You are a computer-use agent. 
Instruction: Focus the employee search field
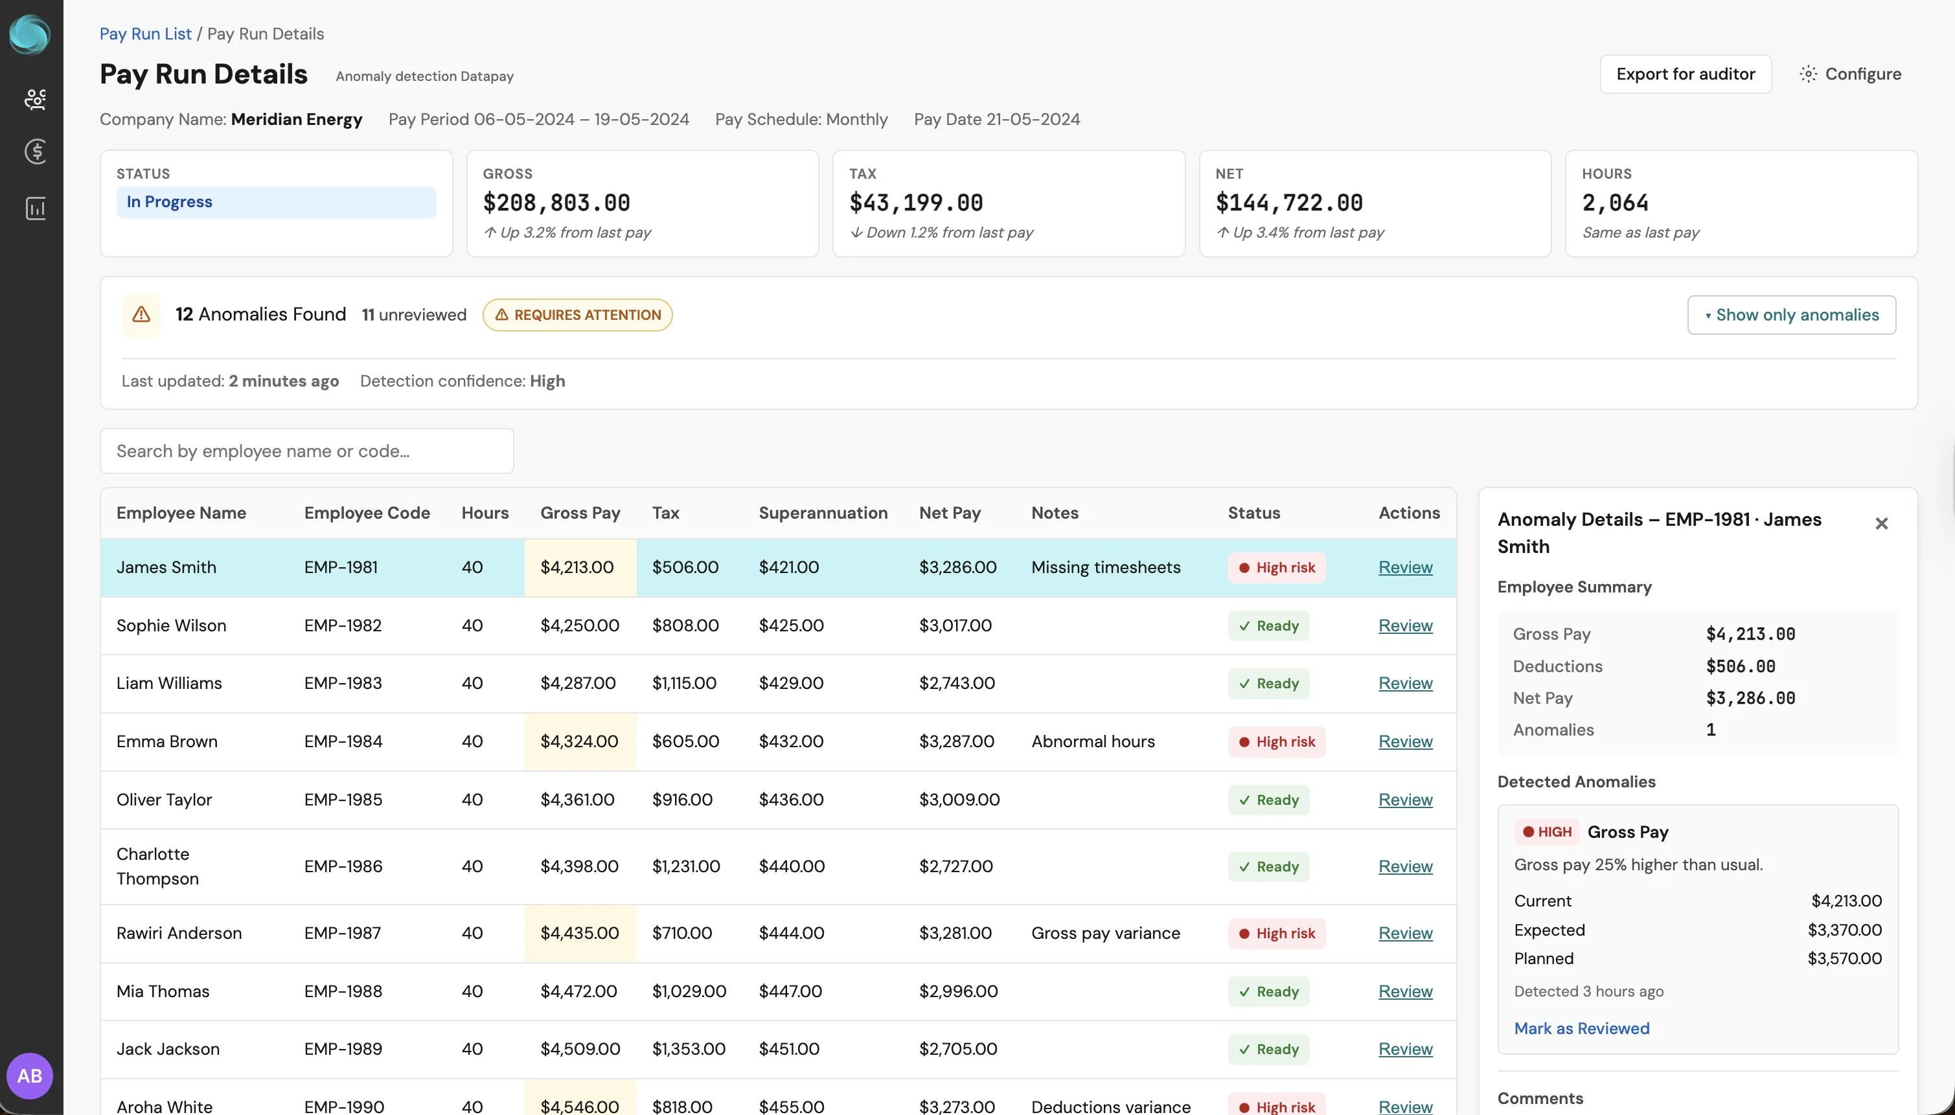pyautogui.click(x=306, y=451)
